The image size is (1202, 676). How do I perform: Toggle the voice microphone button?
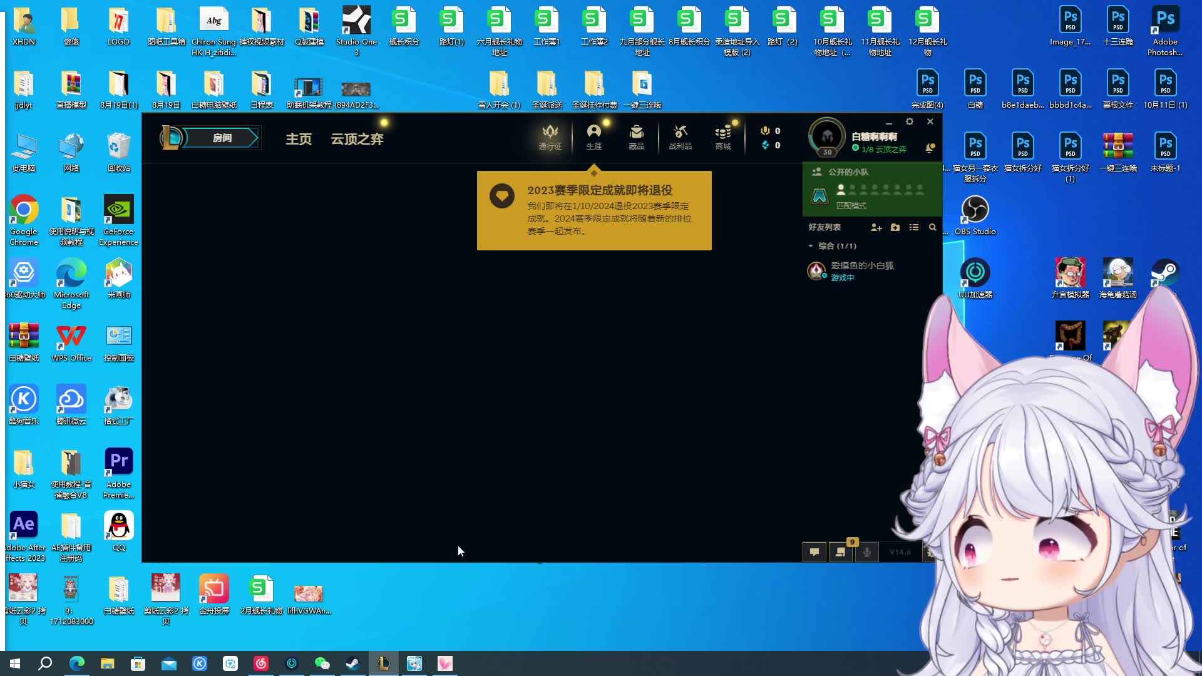tap(867, 552)
